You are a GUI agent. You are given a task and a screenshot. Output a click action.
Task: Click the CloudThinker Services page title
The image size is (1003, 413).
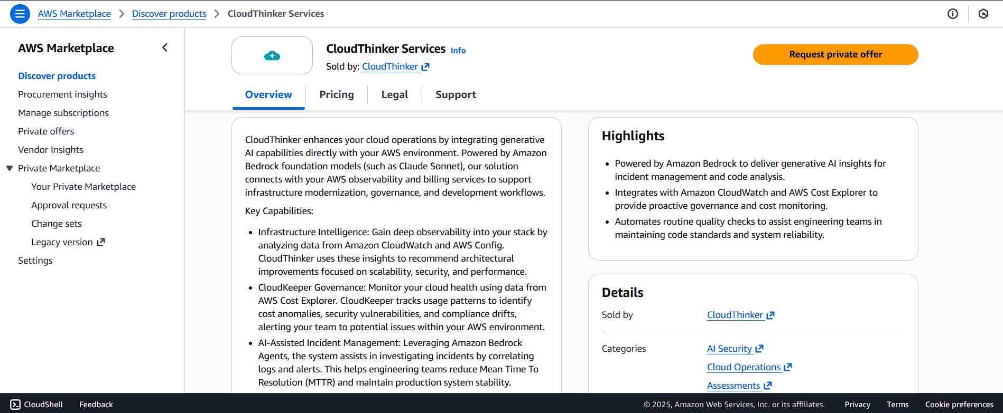386,49
